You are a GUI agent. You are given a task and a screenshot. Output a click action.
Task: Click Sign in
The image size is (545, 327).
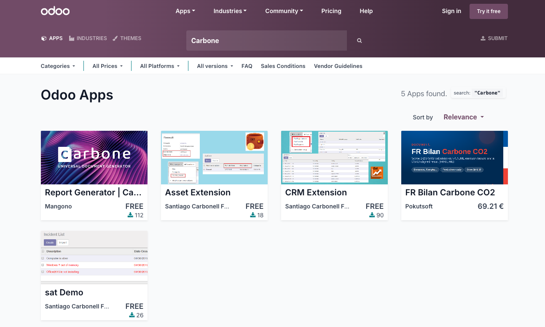pos(451,11)
